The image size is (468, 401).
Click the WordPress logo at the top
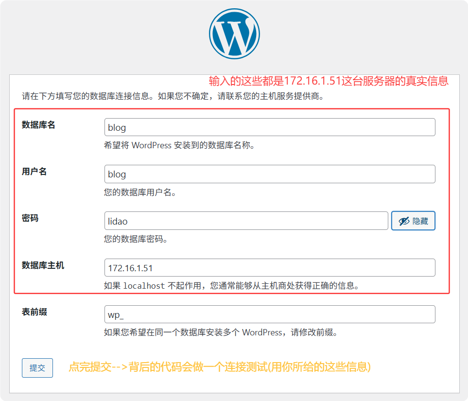(x=234, y=34)
